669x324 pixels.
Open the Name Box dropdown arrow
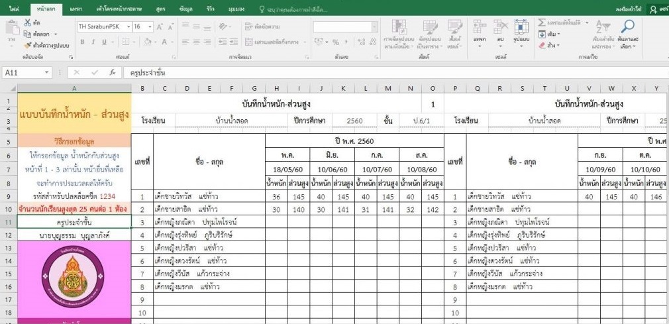tap(47, 72)
